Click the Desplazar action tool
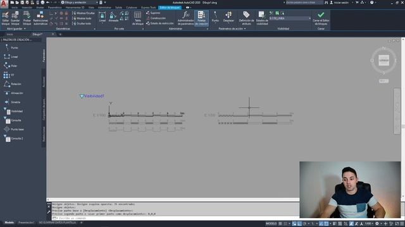The width and height of the screenshot is (405, 227). coord(228,17)
